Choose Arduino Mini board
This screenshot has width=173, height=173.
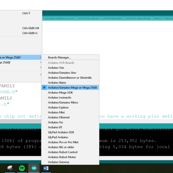[x=70, y=112]
